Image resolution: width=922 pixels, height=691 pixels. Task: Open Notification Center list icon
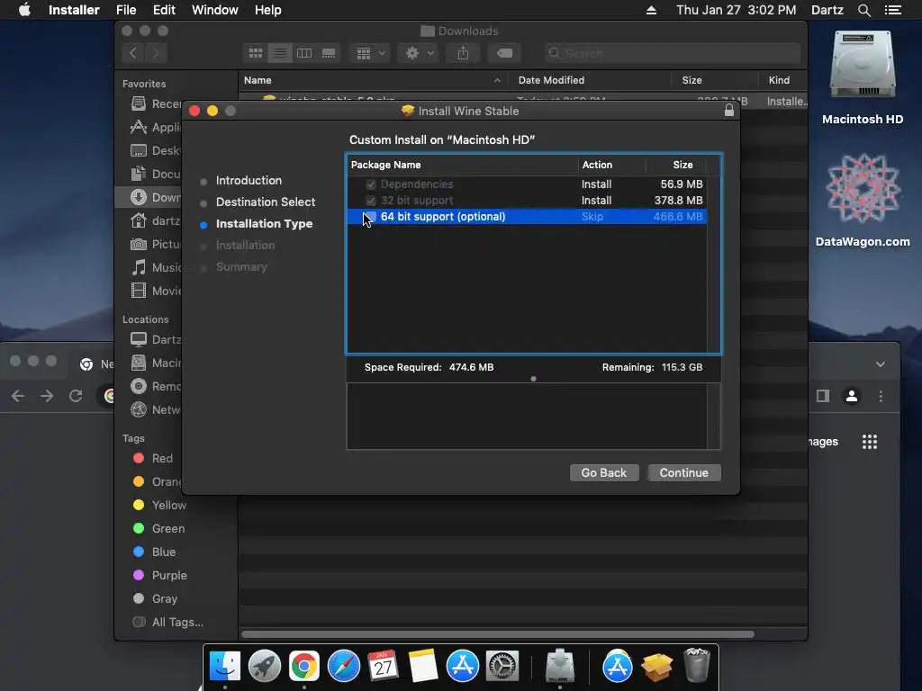point(892,10)
